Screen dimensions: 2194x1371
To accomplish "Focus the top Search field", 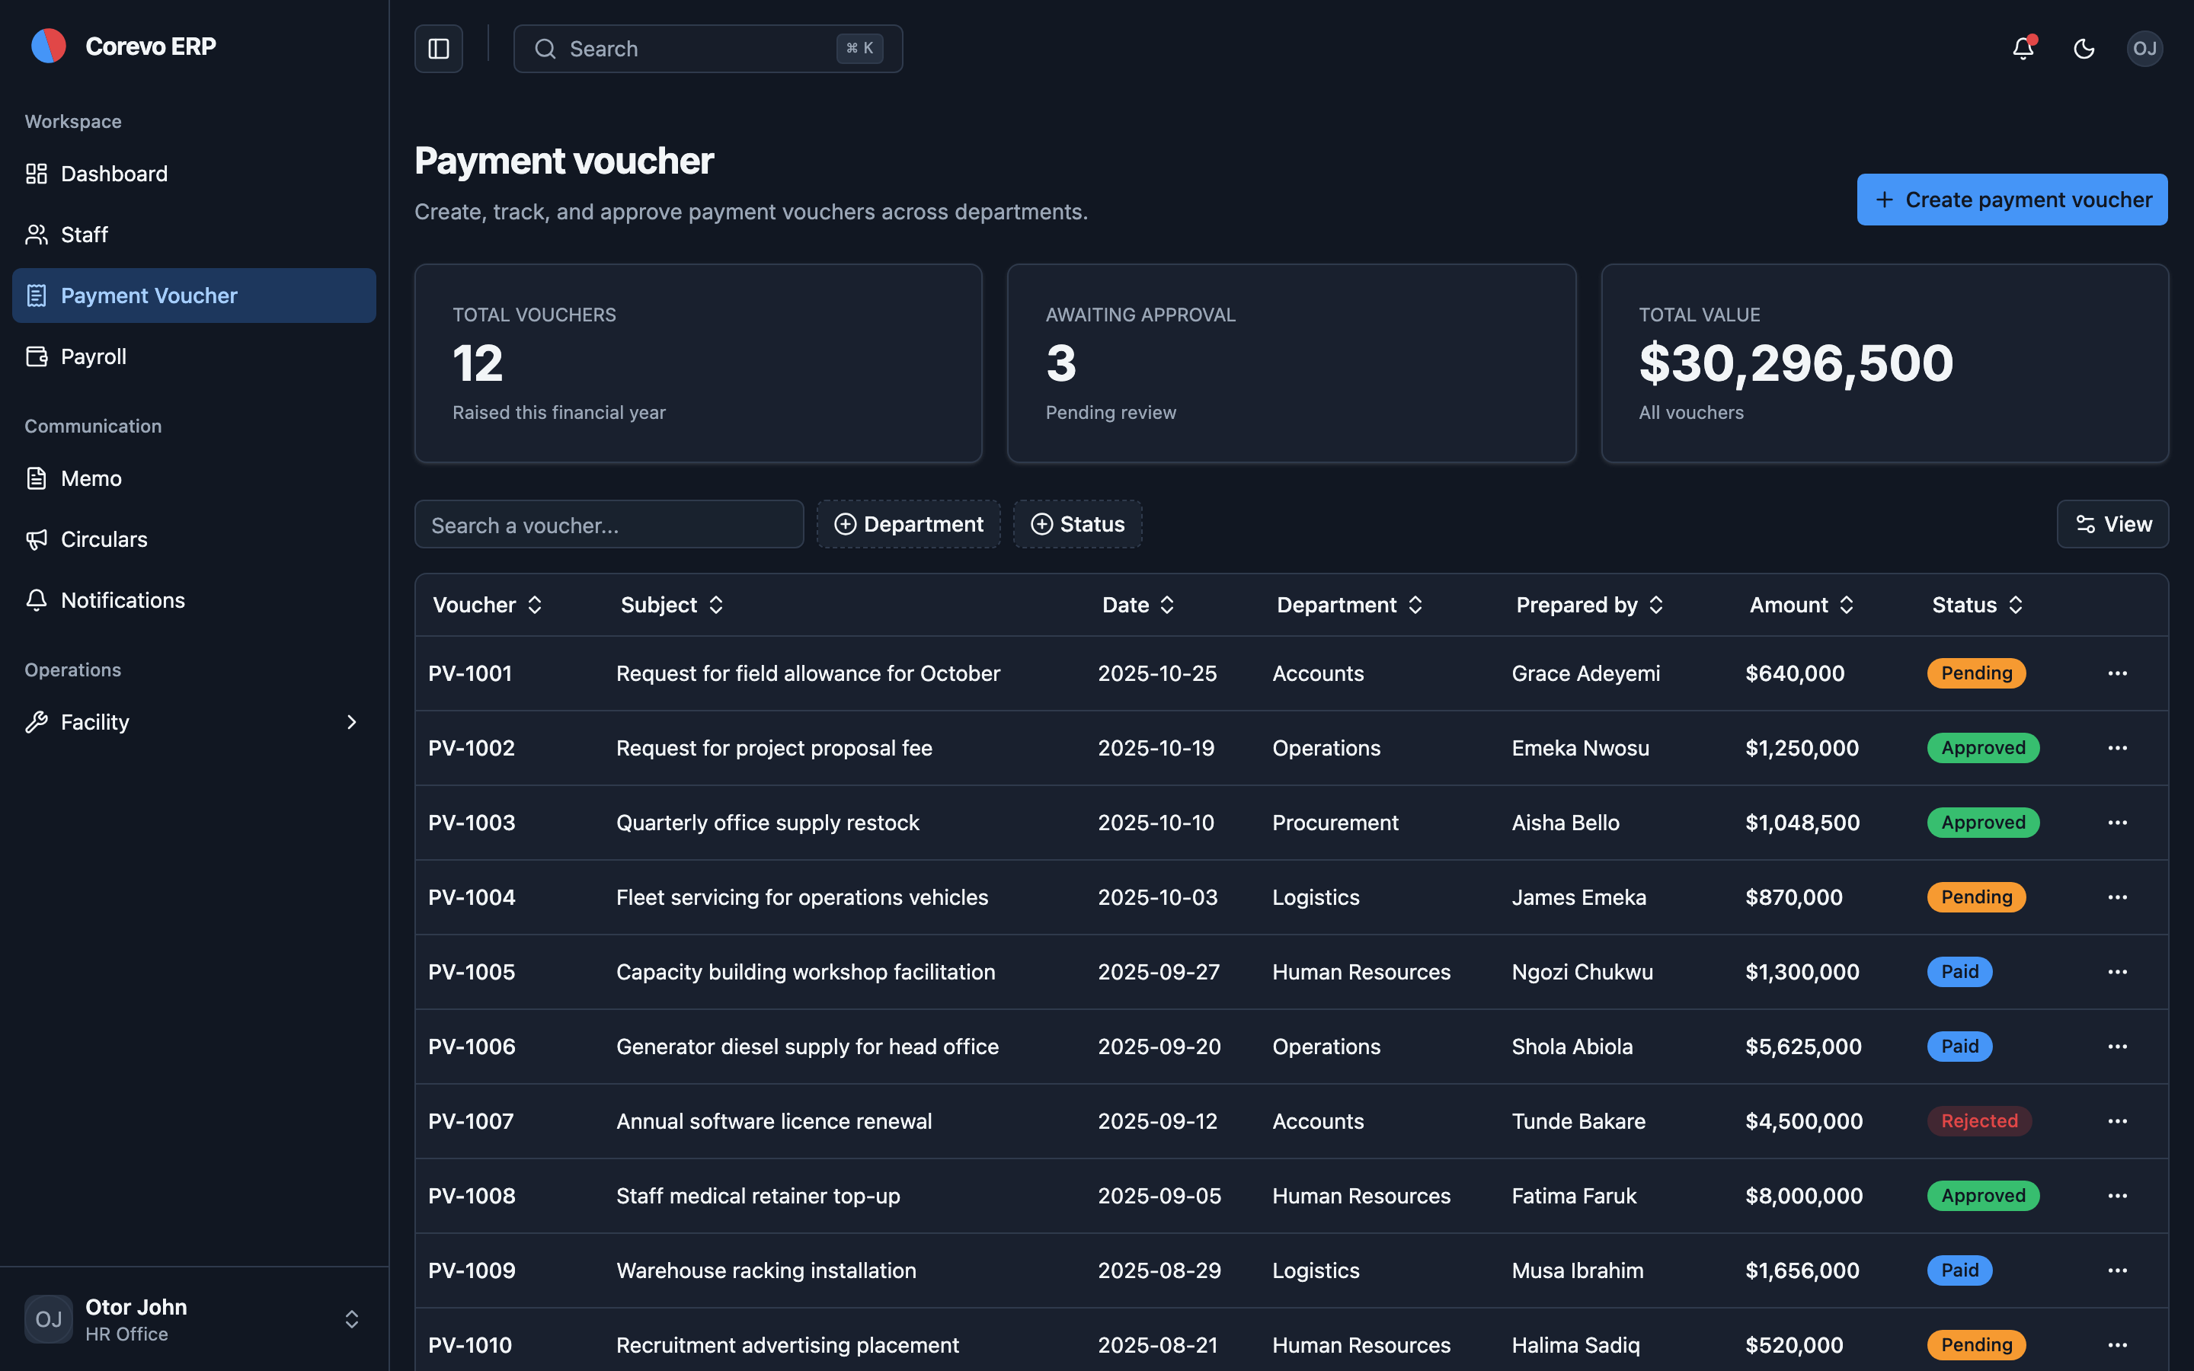I will 708,49.
